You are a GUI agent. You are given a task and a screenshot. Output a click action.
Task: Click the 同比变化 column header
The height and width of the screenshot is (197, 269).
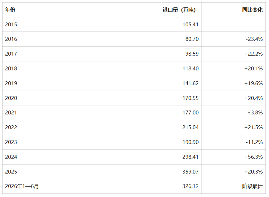(x=252, y=10)
